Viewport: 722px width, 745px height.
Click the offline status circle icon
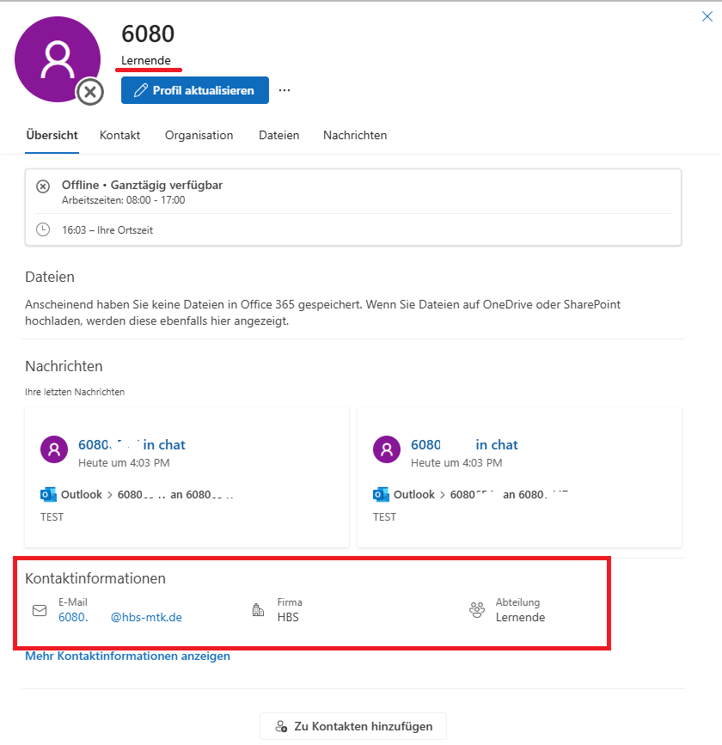point(43,186)
